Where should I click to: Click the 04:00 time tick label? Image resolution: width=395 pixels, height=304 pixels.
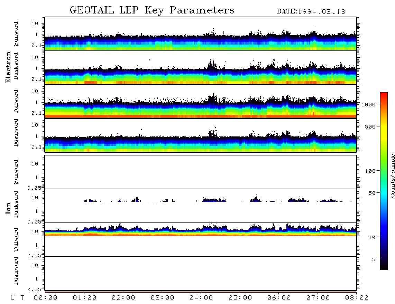coord(201,298)
